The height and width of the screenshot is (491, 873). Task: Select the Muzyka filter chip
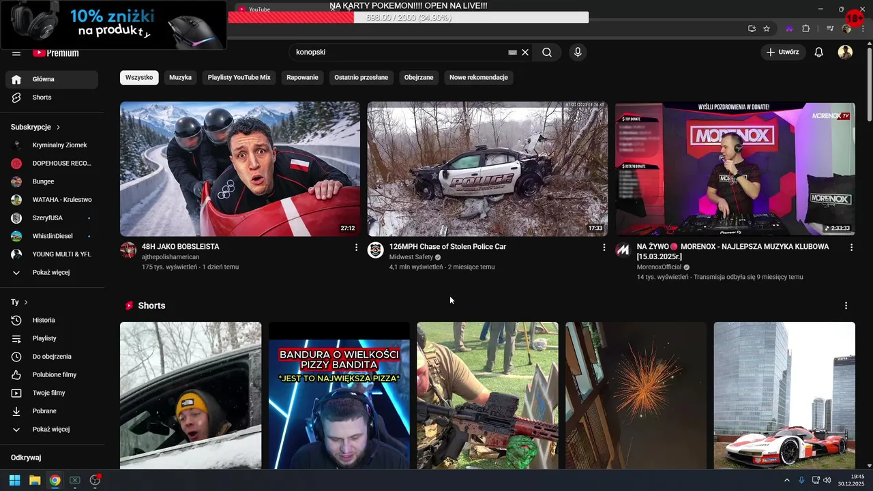tap(180, 77)
